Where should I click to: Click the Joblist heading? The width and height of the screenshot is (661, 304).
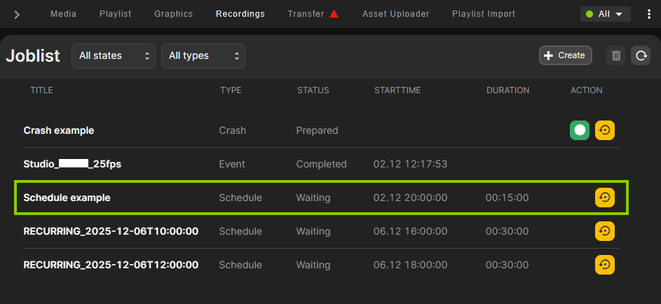pos(33,56)
